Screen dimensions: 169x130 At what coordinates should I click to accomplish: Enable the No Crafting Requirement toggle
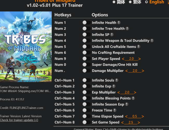click(x=86, y=53)
